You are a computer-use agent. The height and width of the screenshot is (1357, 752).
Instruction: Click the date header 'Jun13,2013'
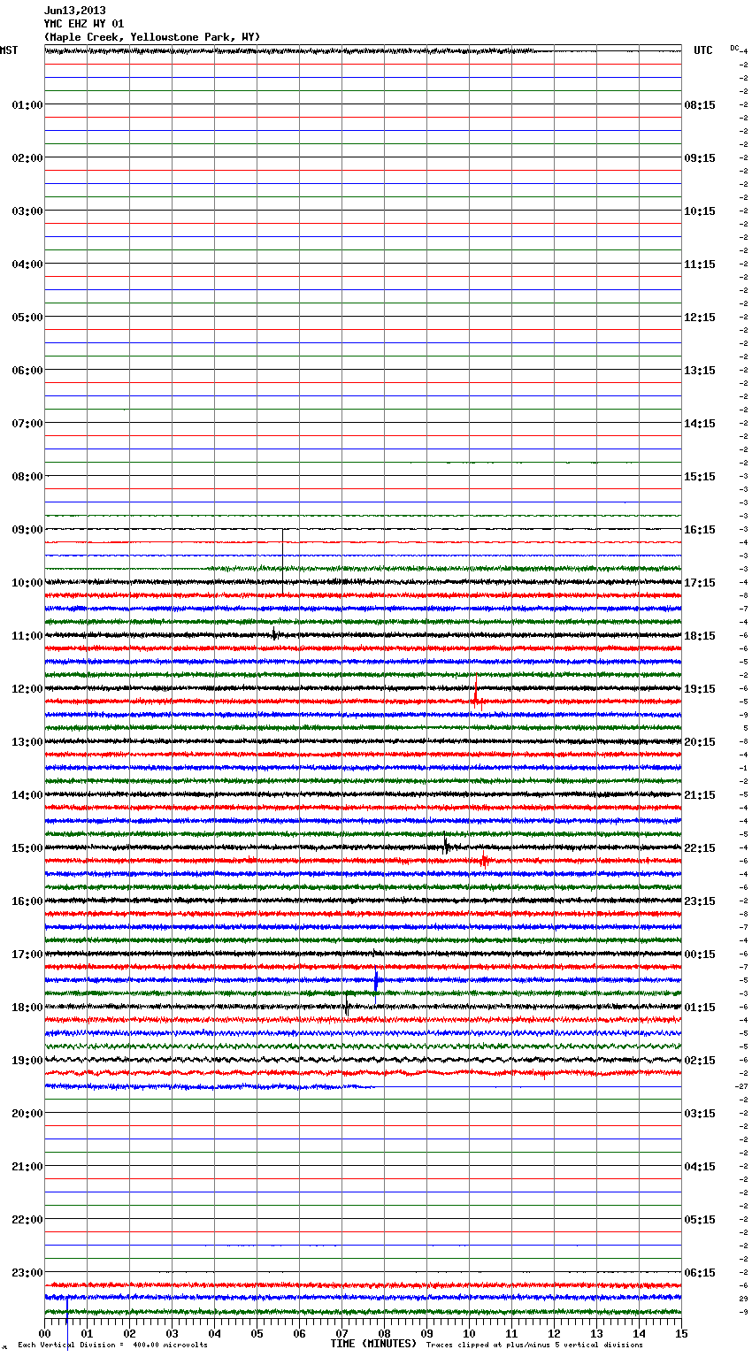(x=75, y=11)
